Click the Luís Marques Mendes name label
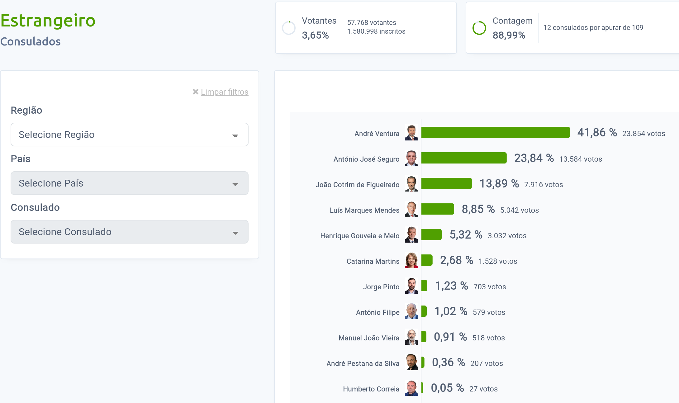679x403 pixels. (x=364, y=210)
